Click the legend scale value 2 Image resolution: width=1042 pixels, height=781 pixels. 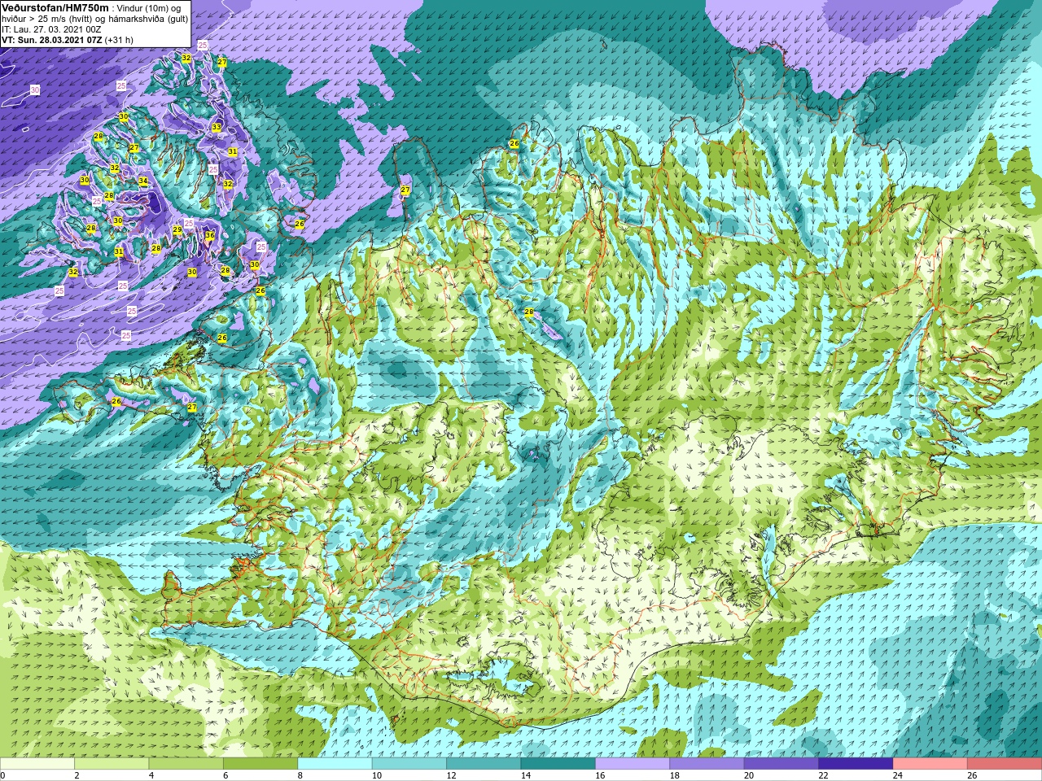click(77, 775)
